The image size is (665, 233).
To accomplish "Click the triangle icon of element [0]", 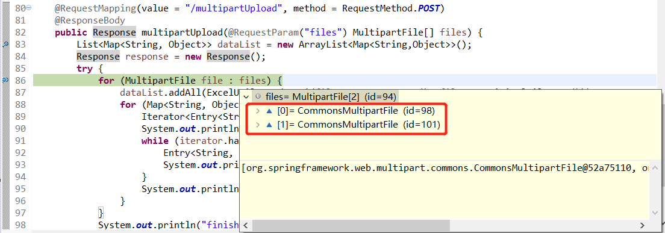I will (269, 111).
